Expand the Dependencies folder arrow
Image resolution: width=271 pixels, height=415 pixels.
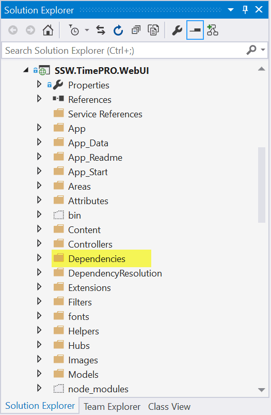click(x=39, y=257)
